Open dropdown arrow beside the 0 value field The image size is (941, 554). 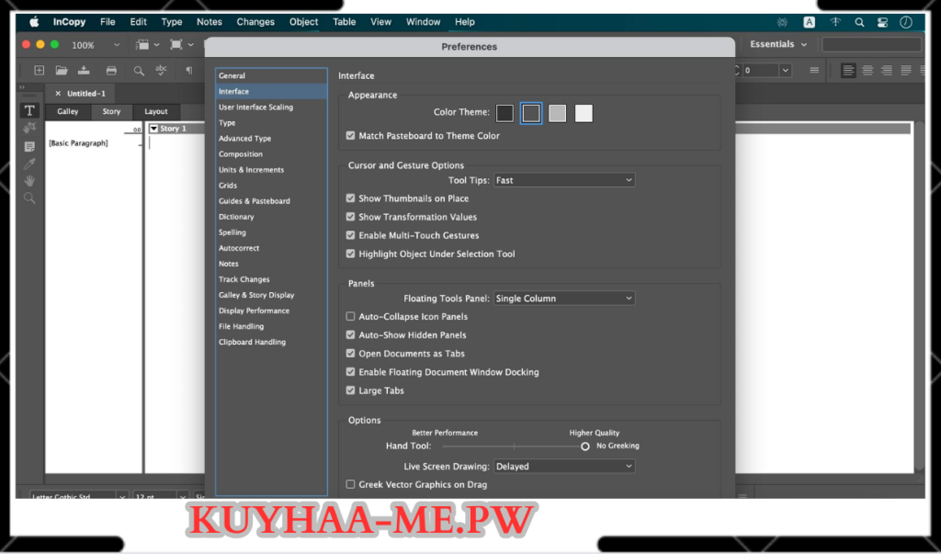point(785,70)
